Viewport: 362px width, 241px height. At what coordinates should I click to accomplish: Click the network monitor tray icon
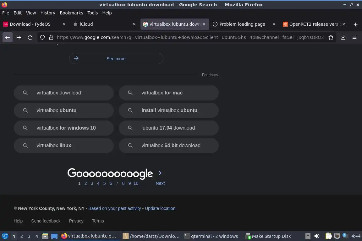tap(337, 236)
